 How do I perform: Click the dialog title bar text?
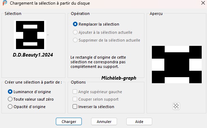click(50, 3)
